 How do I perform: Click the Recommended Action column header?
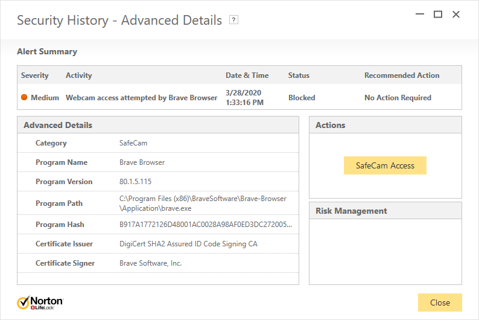[402, 75]
